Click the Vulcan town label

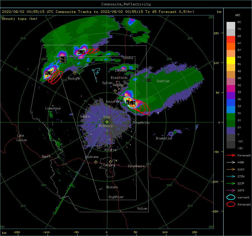[x=142, y=208]
